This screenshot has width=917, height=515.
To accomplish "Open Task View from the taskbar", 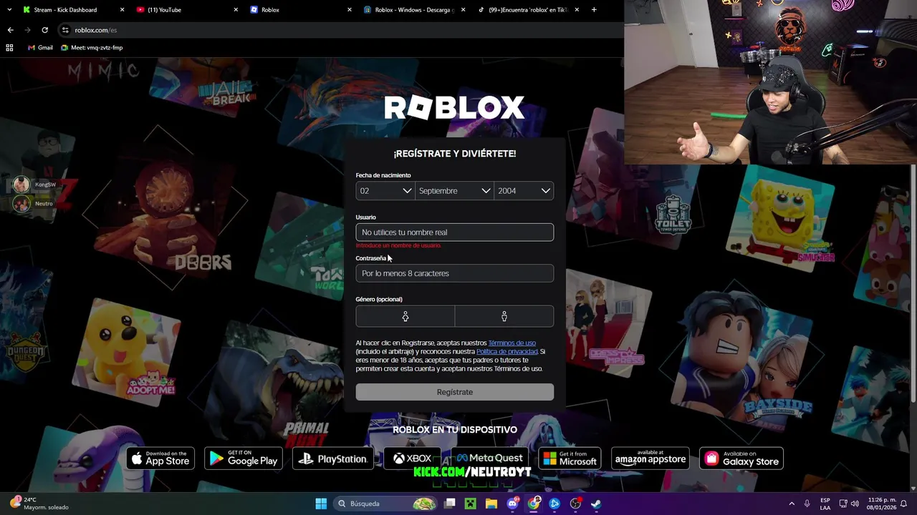I will click(450, 504).
